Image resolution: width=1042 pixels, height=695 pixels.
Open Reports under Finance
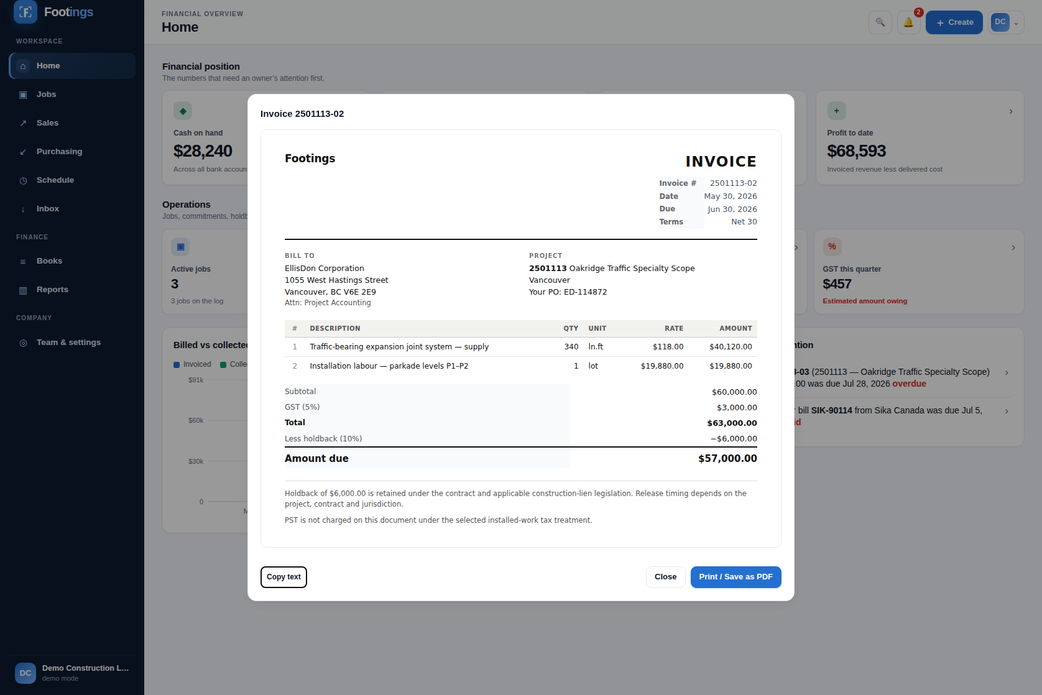coord(72,290)
